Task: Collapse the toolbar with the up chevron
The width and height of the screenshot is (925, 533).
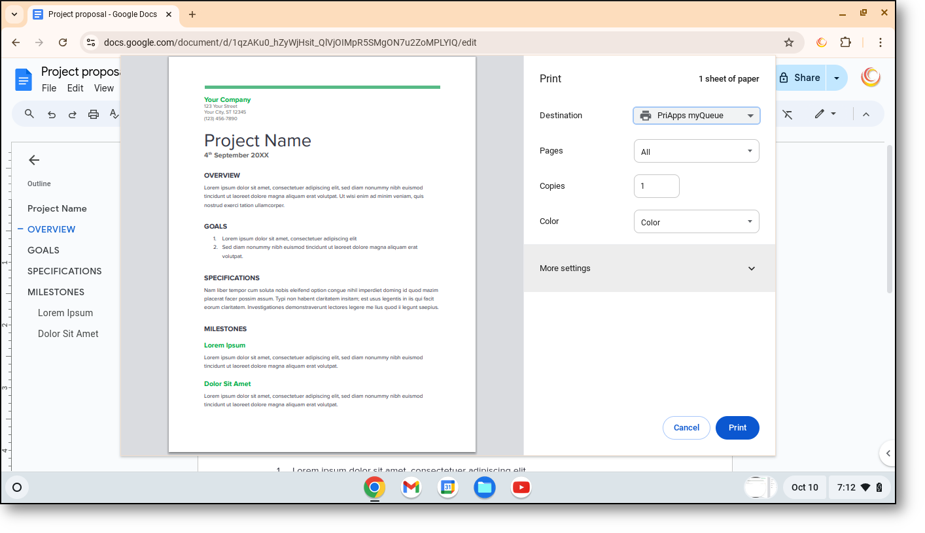Action: [865, 114]
